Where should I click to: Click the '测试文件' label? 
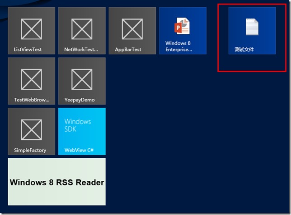[x=244, y=50]
